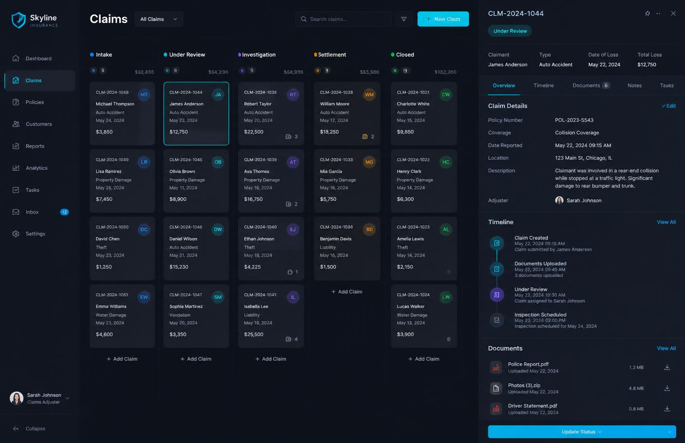Open the filter icon beside search
Image resolution: width=685 pixels, height=443 pixels.
click(x=404, y=19)
